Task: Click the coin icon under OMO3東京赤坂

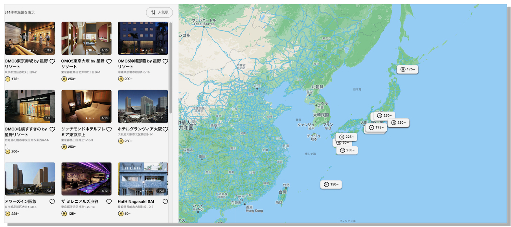Action: coord(7,79)
